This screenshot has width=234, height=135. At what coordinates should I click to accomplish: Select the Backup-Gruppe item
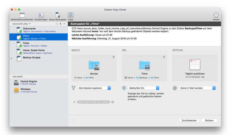point(39,58)
